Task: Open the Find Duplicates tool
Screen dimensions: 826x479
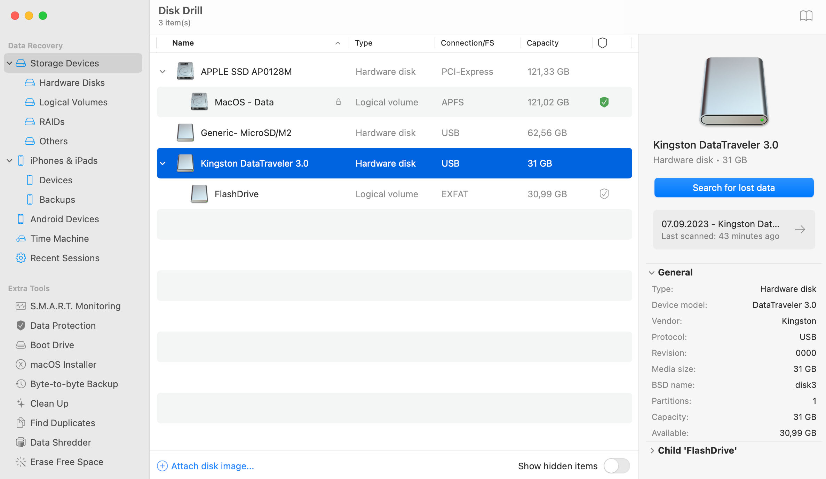Action: click(x=62, y=423)
